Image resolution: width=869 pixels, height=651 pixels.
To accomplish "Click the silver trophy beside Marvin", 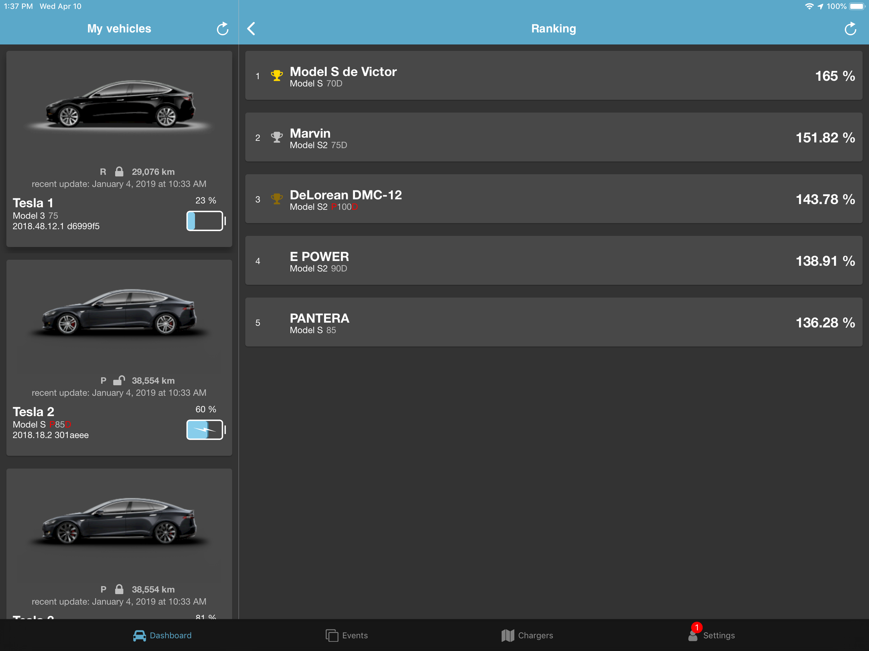I will click(276, 137).
